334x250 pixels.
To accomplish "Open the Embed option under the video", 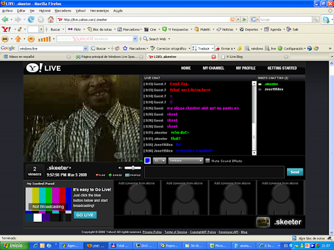I will point(115,175).
